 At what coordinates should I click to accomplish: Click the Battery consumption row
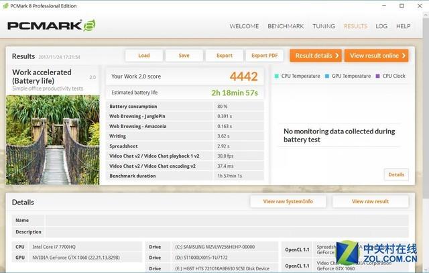click(x=185, y=106)
